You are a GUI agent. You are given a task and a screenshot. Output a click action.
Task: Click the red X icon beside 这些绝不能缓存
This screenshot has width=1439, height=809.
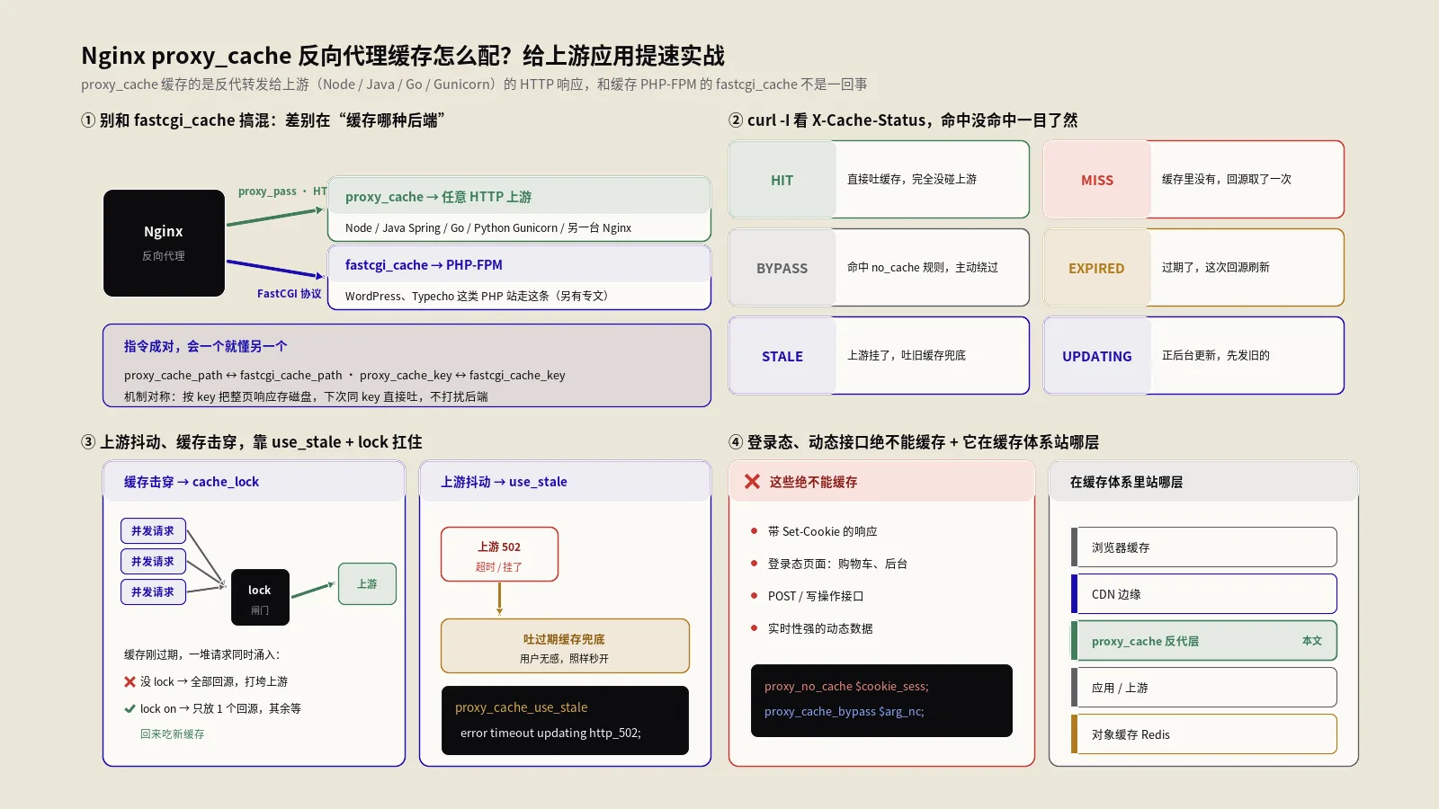tap(752, 482)
